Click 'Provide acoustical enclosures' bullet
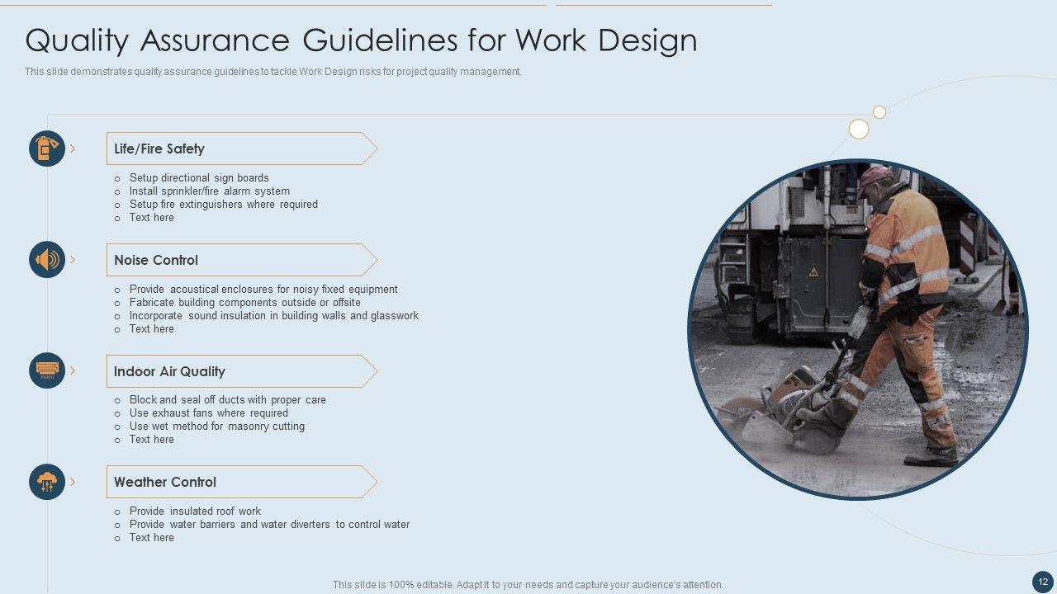 pyautogui.click(x=263, y=289)
